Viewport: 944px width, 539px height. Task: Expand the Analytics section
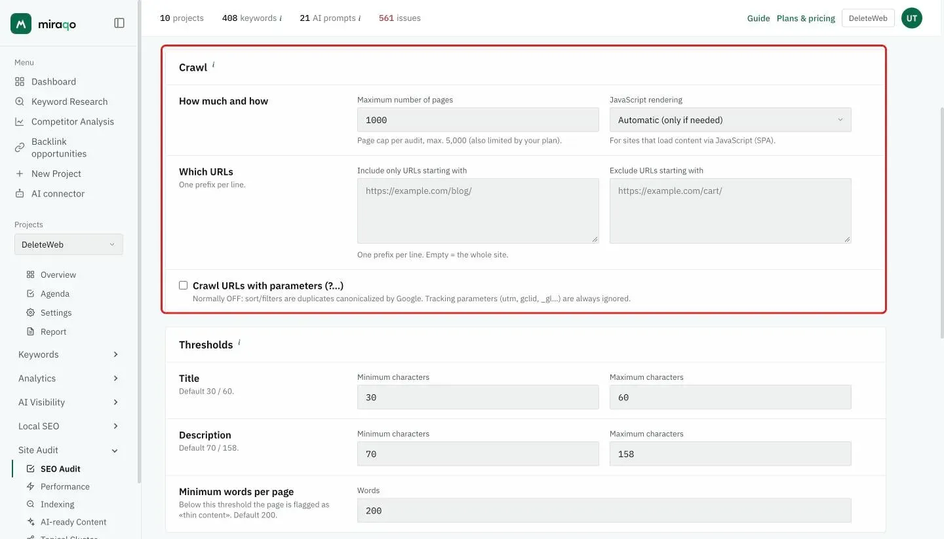[x=68, y=379]
